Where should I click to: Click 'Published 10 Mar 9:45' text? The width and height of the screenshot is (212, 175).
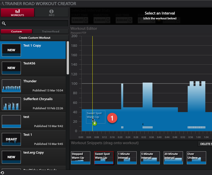pos(49,144)
